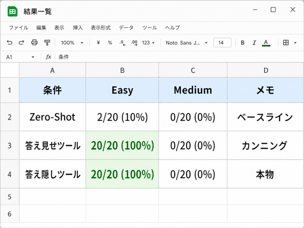Viewport: 304px width, 228px height.
Task: Open the A1 name box dropdown
Action: pos(33,57)
